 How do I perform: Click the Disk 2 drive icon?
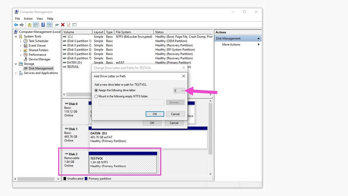66,154
